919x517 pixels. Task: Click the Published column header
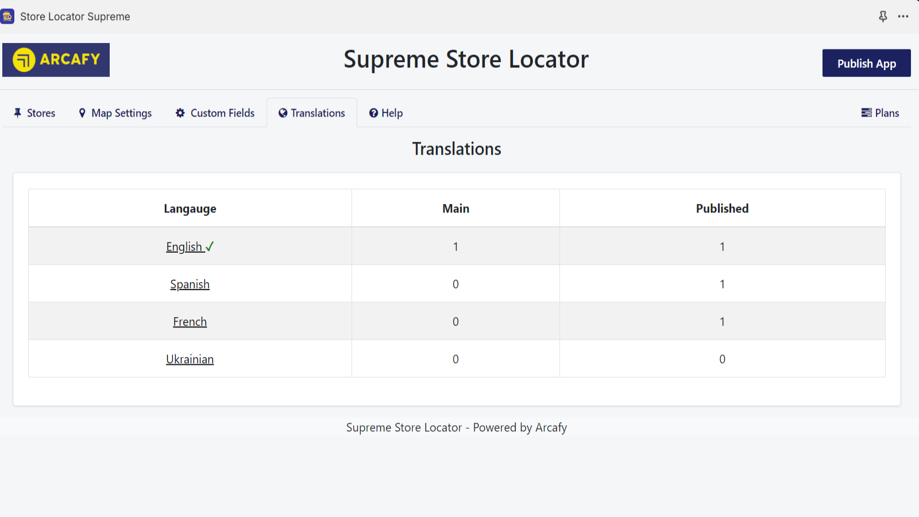[x=722, y=209]
